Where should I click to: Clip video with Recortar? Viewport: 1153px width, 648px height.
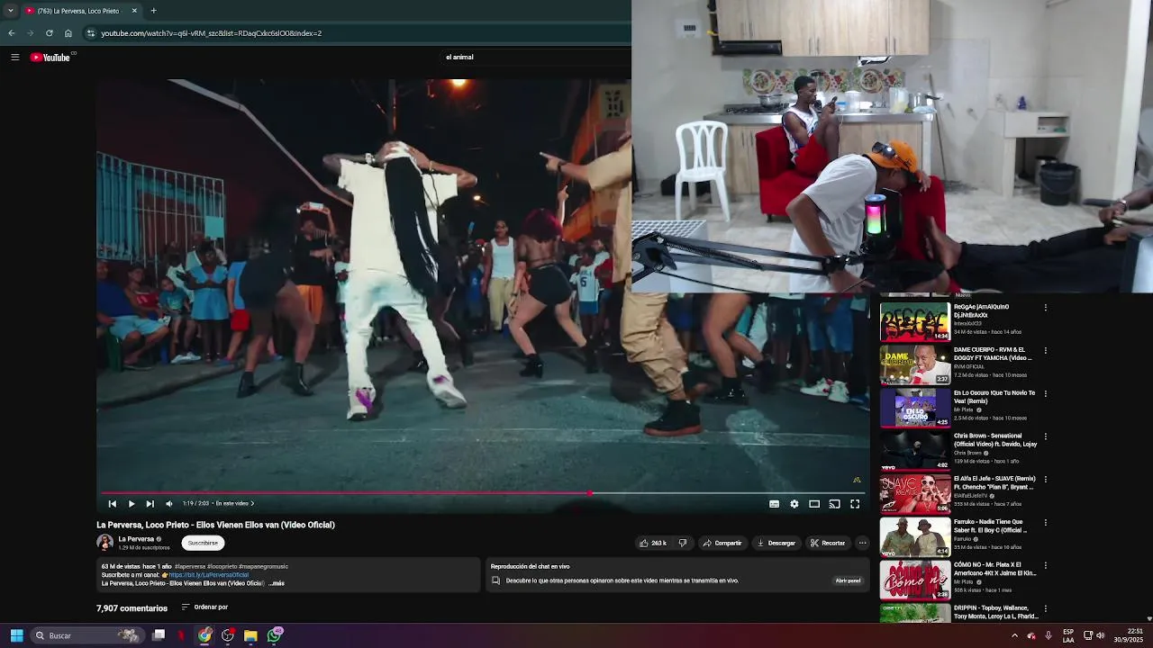pos(828,543)
